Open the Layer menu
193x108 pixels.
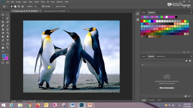(x=25, y=2)
